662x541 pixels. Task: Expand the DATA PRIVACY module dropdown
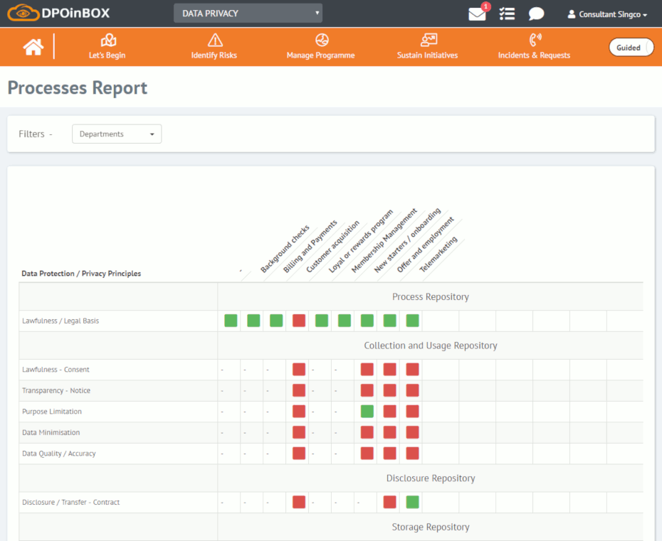coord(248,14)
